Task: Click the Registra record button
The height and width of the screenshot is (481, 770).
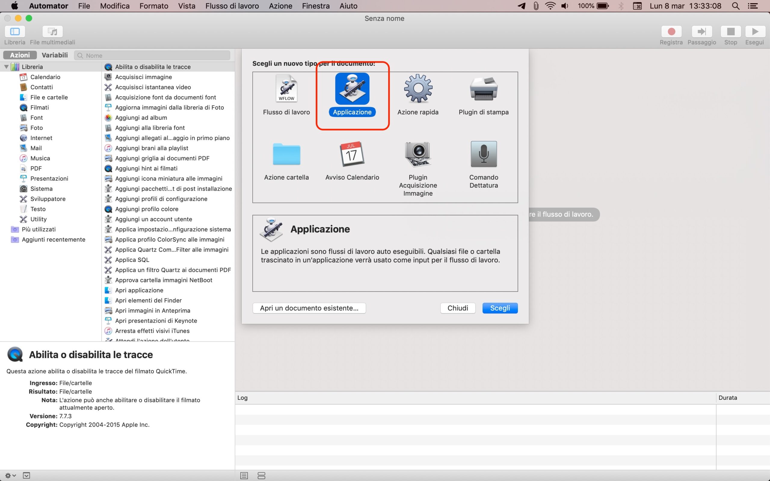Action: [671, 32]
